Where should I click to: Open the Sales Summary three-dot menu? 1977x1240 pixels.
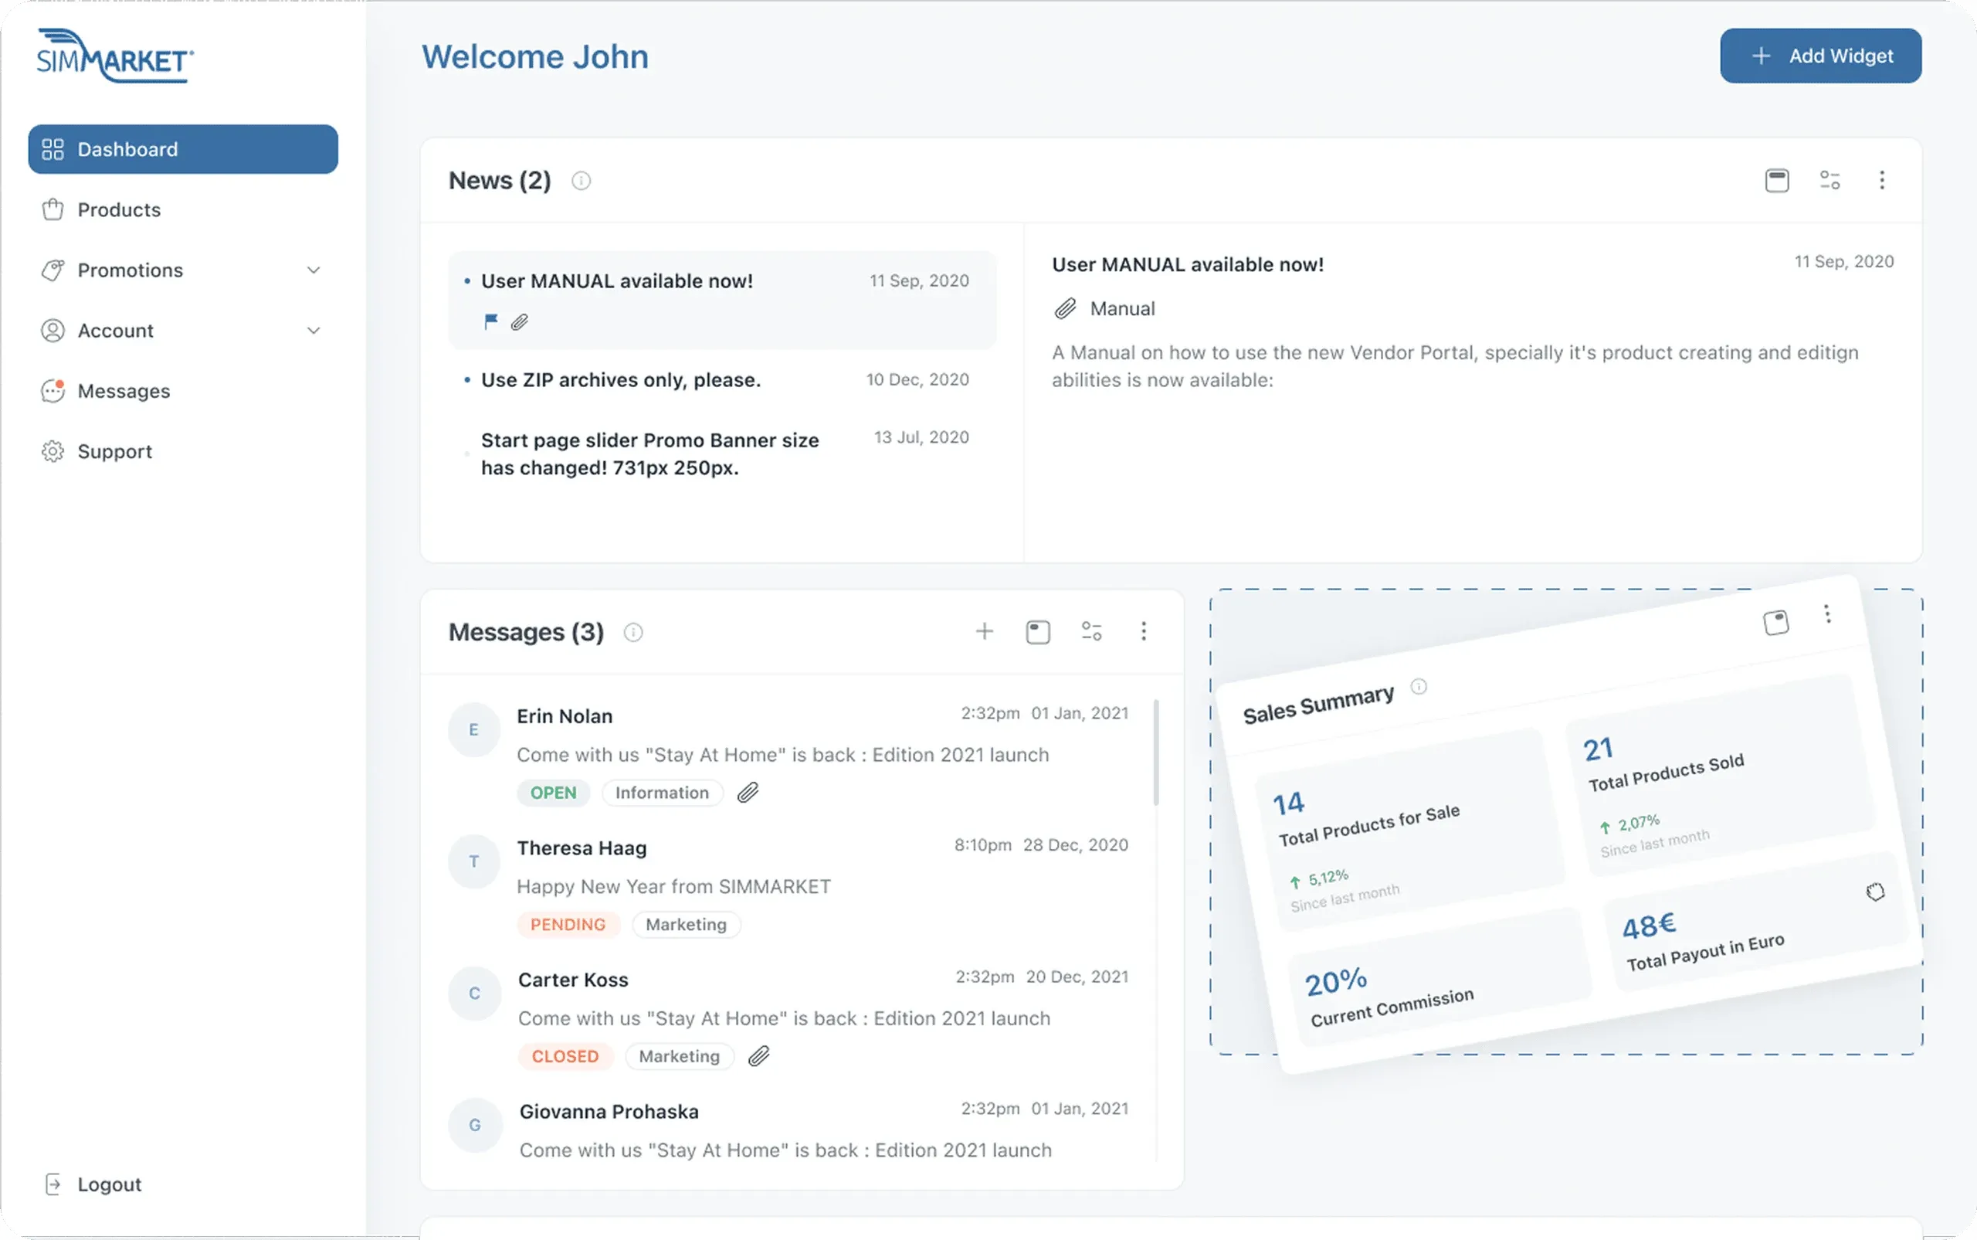(1827, 614)
